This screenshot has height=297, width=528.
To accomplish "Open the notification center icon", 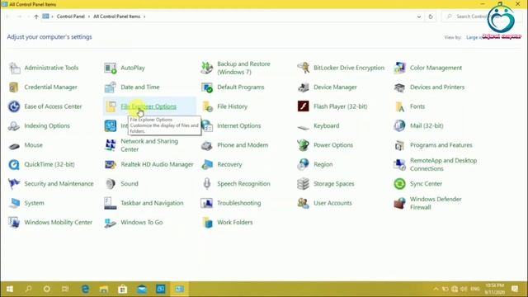I will (x=515, y=289).
